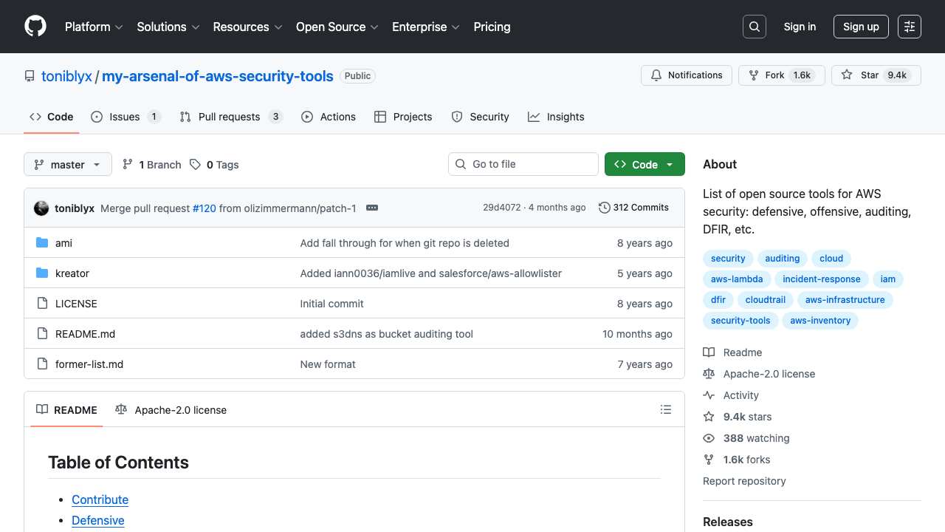This screenshot has width=945, height=532.
Task: Click the kreator folder icon
Action: click(42, 273)
